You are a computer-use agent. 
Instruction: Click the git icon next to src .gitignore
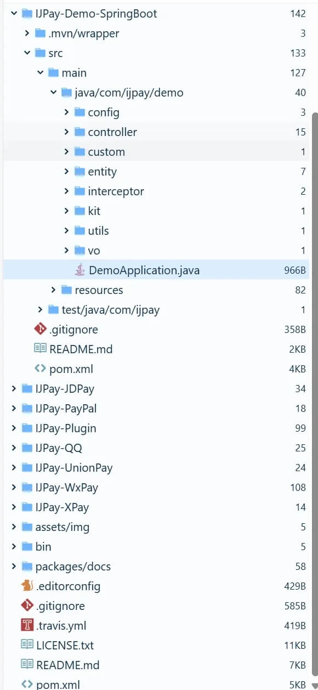(41, 329)
